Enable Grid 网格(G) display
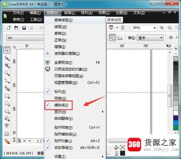181x159 pixels. click(75, 98)
